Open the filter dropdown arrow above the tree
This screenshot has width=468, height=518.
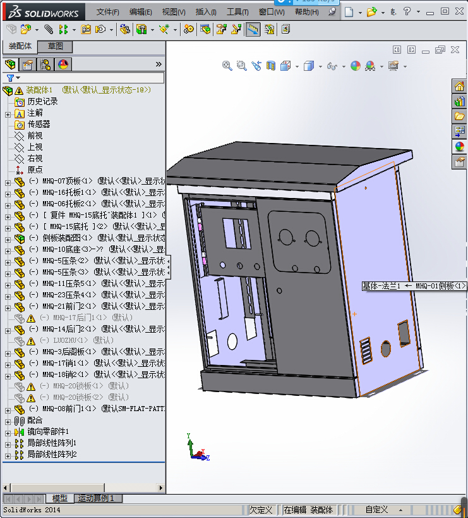[18, 78]
